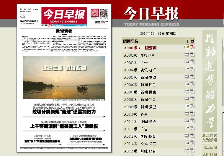The width and height of the screenshot is (224, 156).
Task: Navigate to A0009版 新闻 教卫
Action: tap(140, 107)
